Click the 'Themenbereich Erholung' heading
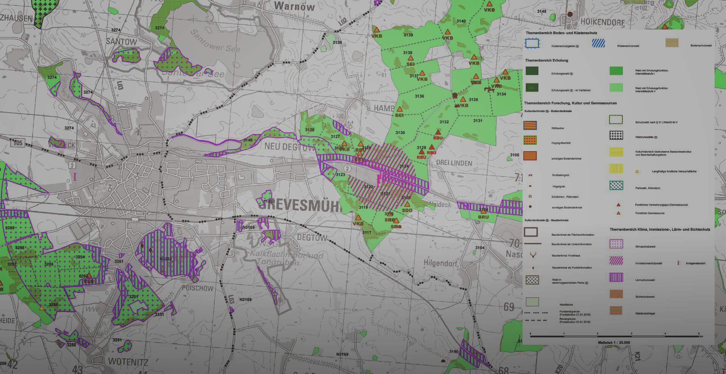 click(x=546, y=60)
